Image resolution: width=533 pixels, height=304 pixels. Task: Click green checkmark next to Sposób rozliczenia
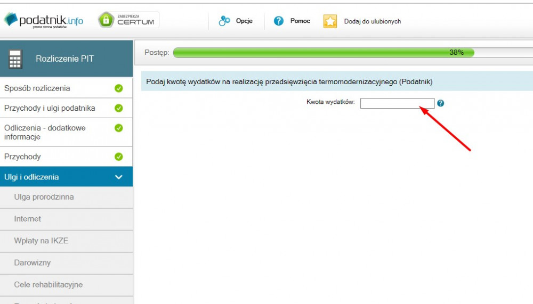[x=119, y=88]
